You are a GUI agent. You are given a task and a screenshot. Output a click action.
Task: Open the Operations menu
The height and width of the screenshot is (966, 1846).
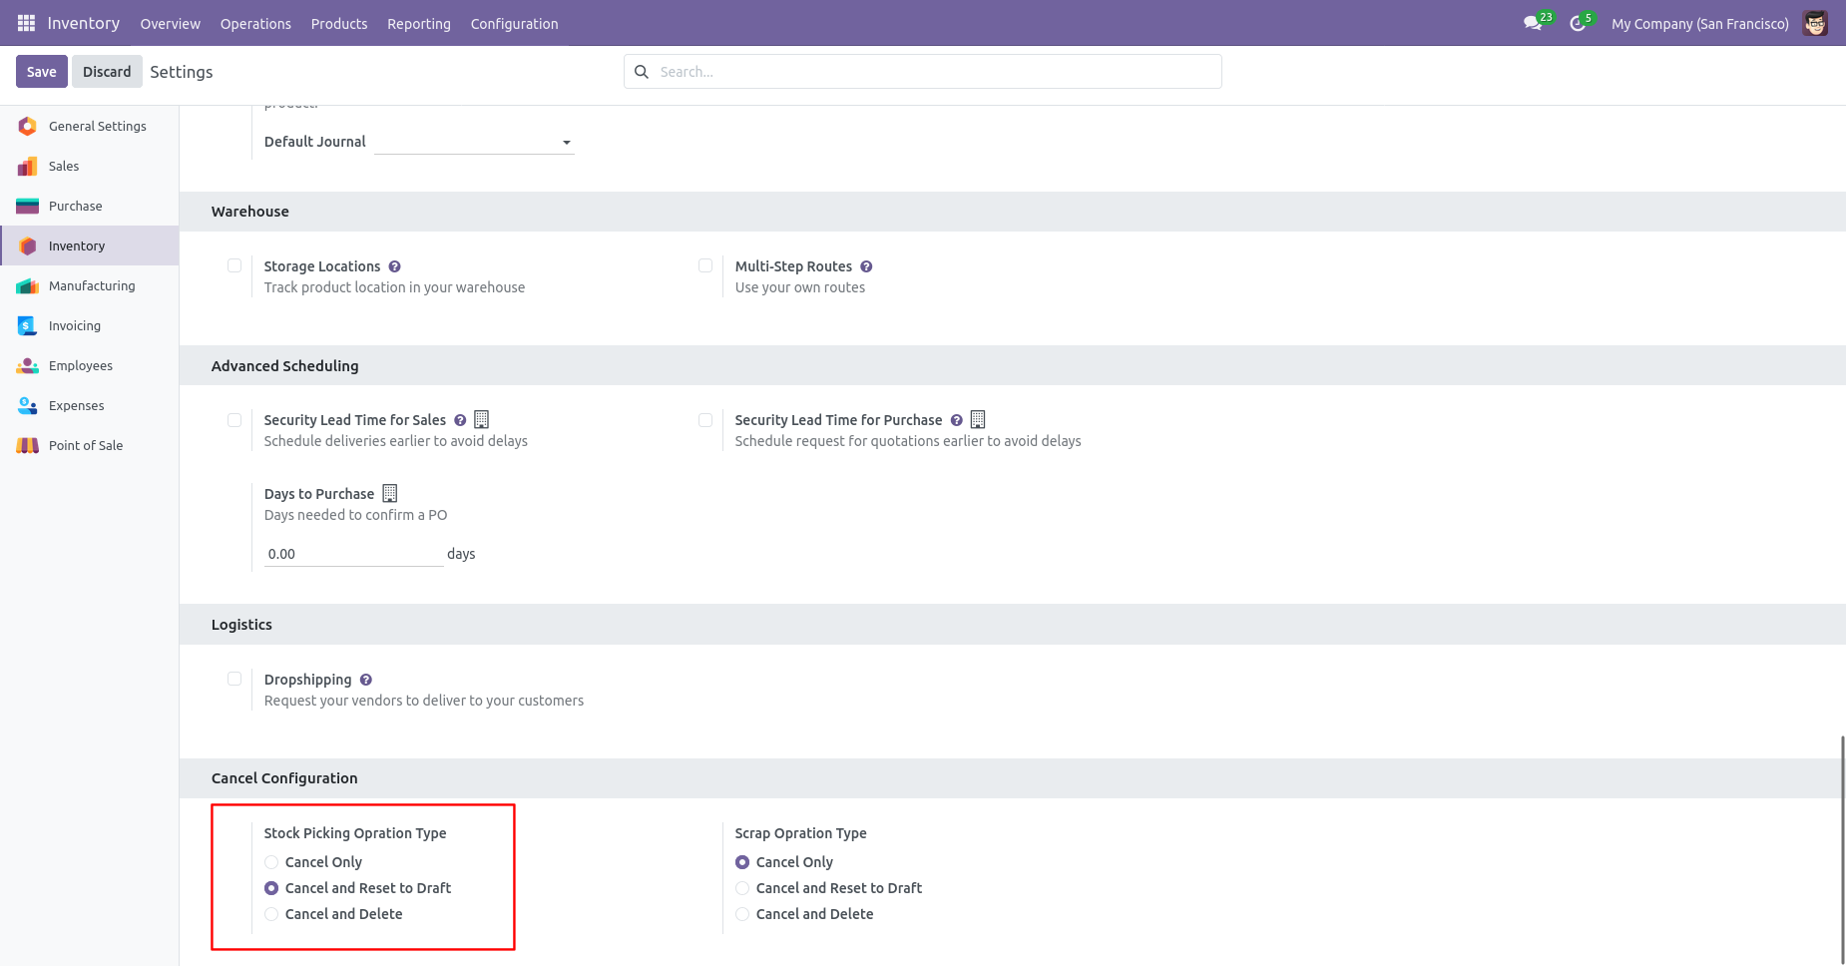point(255,23)
